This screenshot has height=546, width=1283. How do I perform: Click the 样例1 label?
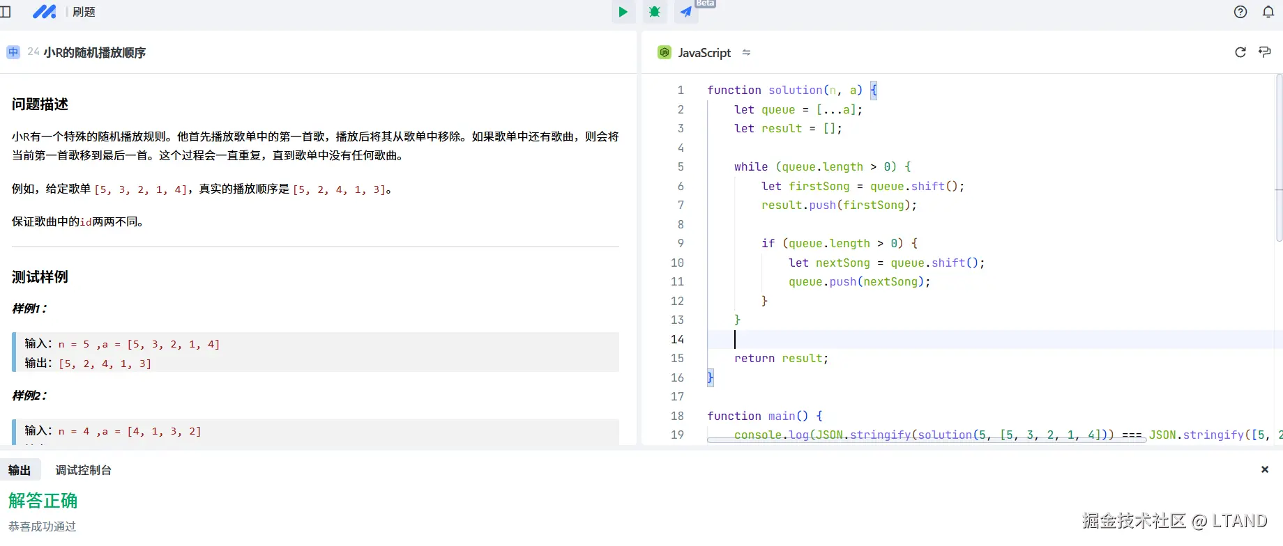pyautogui.click(x=29, y=309)
